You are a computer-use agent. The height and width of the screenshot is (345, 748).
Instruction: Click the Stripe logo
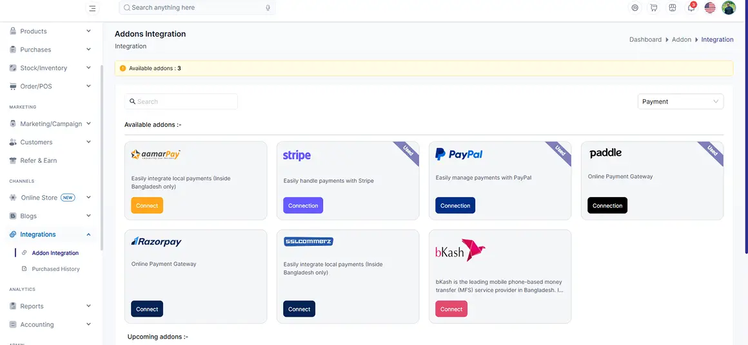click(297, 155)
